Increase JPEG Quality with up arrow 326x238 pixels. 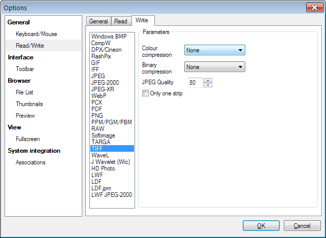click(x=208, y=81)
